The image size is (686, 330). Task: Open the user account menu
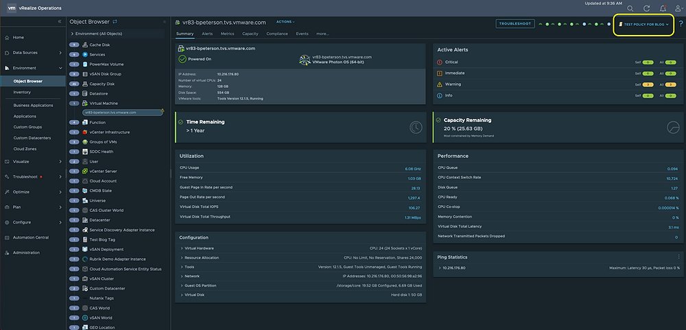point(678,8)
